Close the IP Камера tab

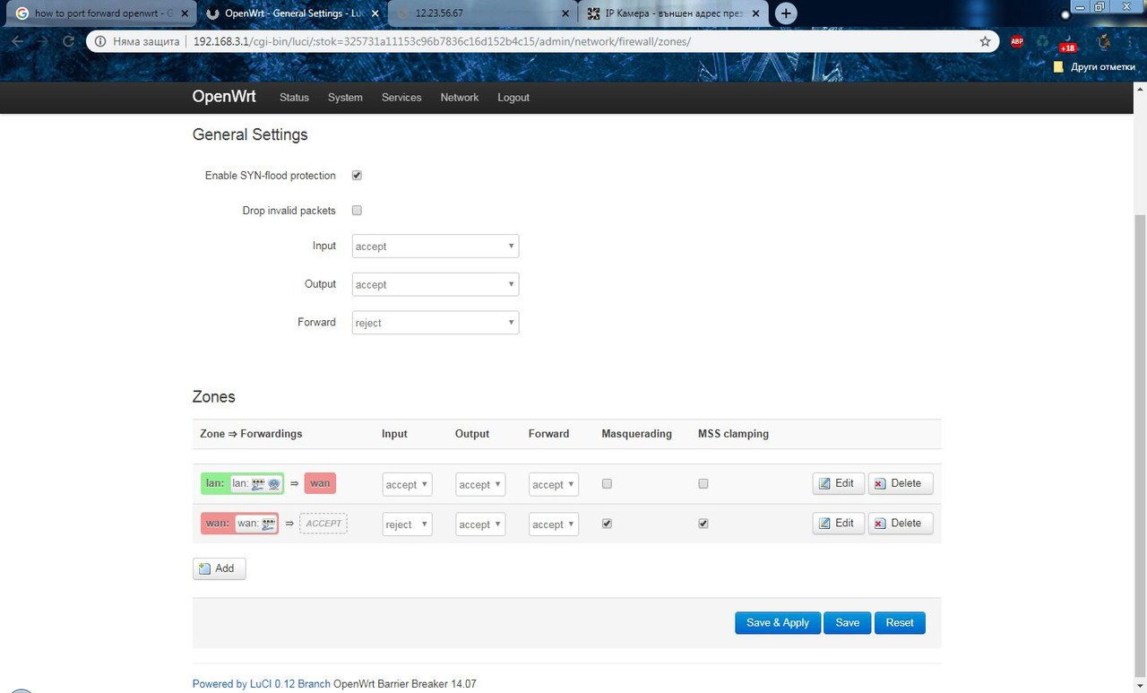(x=755, y=13)
